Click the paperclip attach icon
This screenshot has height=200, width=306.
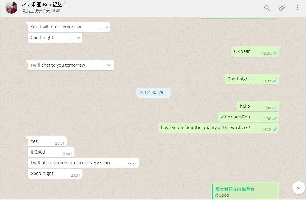(x=282, y=8)
